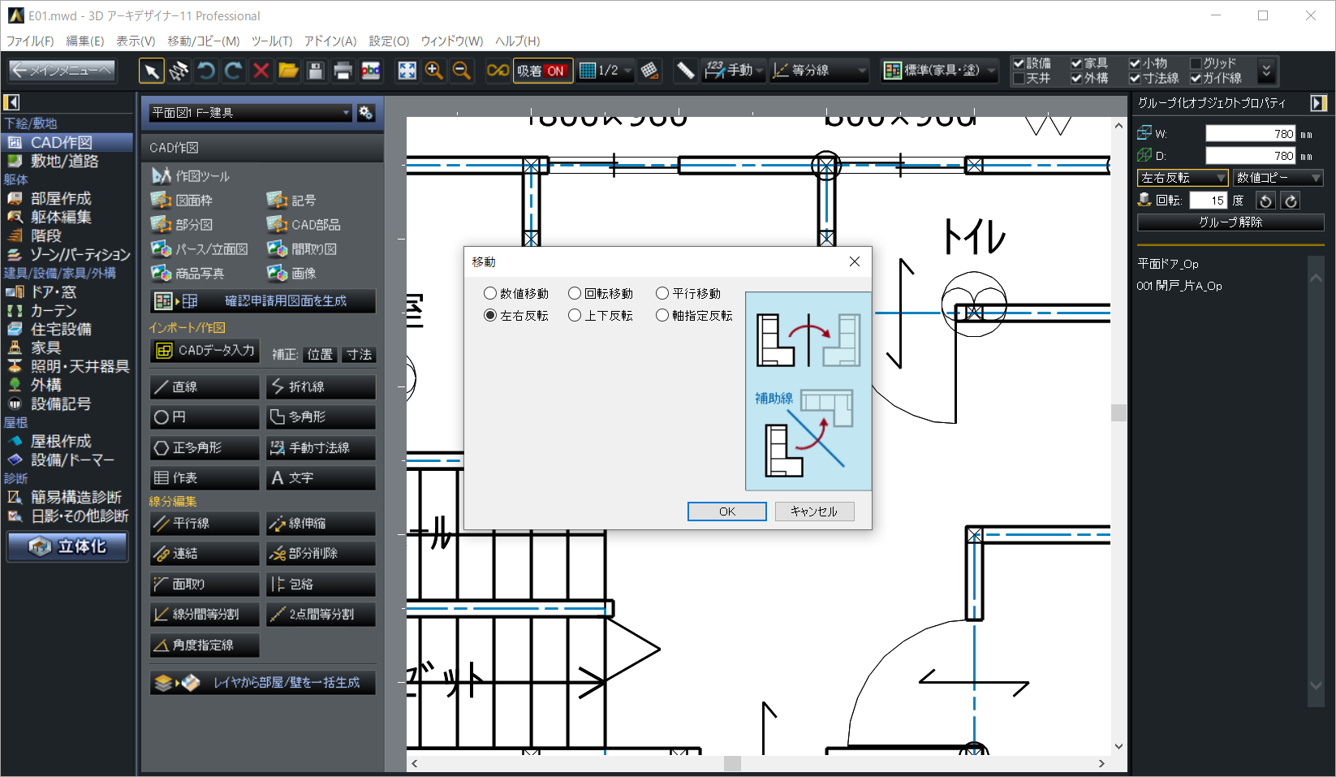
Task: Select the 上下反転 radio button
Action: coord(575,316)
